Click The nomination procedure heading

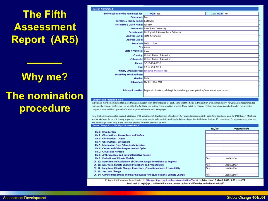[45, 102]
